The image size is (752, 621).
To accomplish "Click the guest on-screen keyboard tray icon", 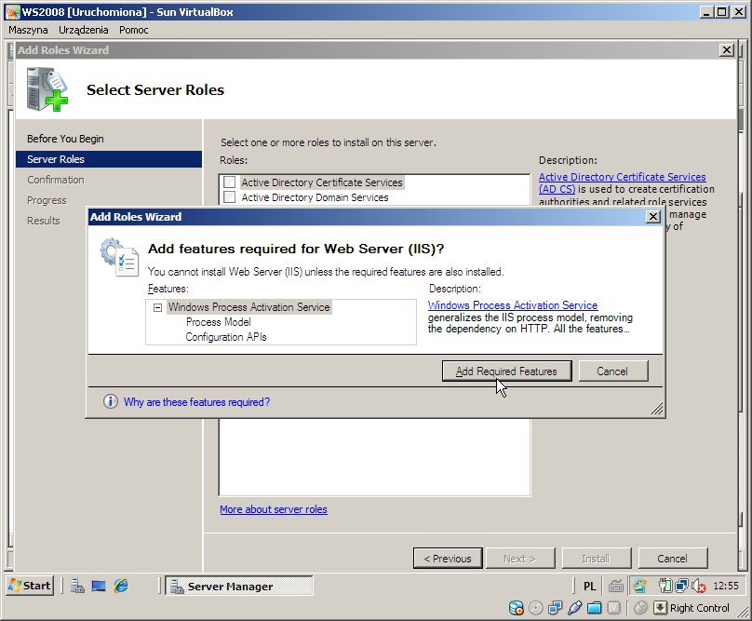I will 616,586.
